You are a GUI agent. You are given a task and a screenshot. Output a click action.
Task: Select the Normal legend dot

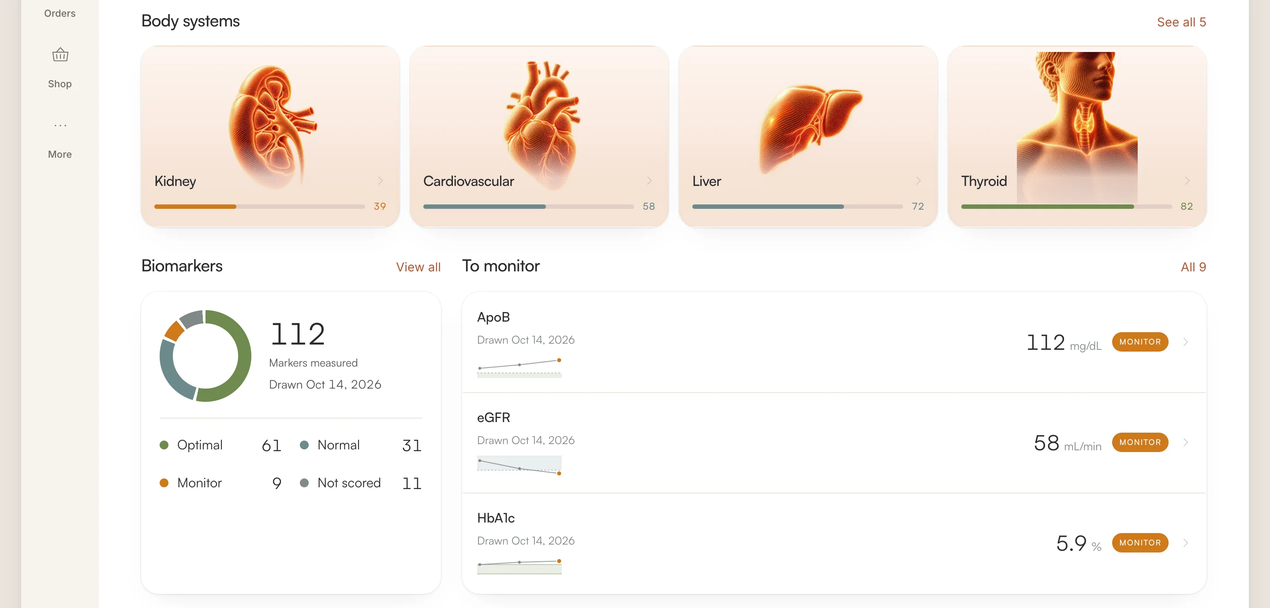click(304, 445)
